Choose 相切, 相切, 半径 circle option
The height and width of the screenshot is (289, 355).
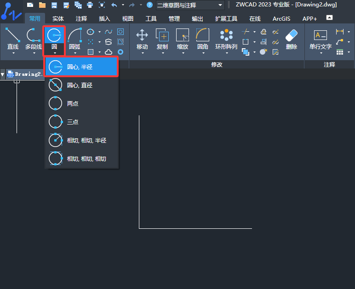[82, 140]
